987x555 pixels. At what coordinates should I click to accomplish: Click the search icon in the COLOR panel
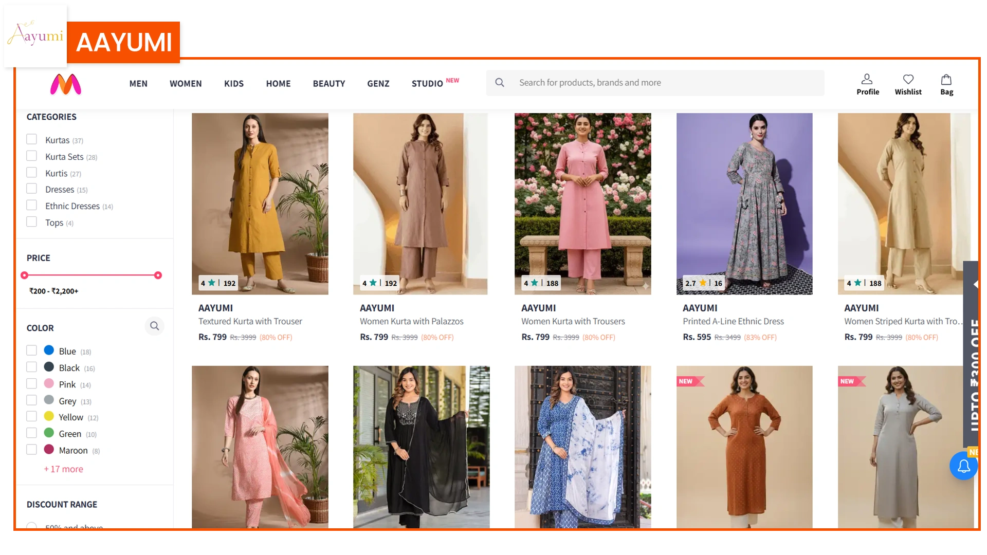155,326
